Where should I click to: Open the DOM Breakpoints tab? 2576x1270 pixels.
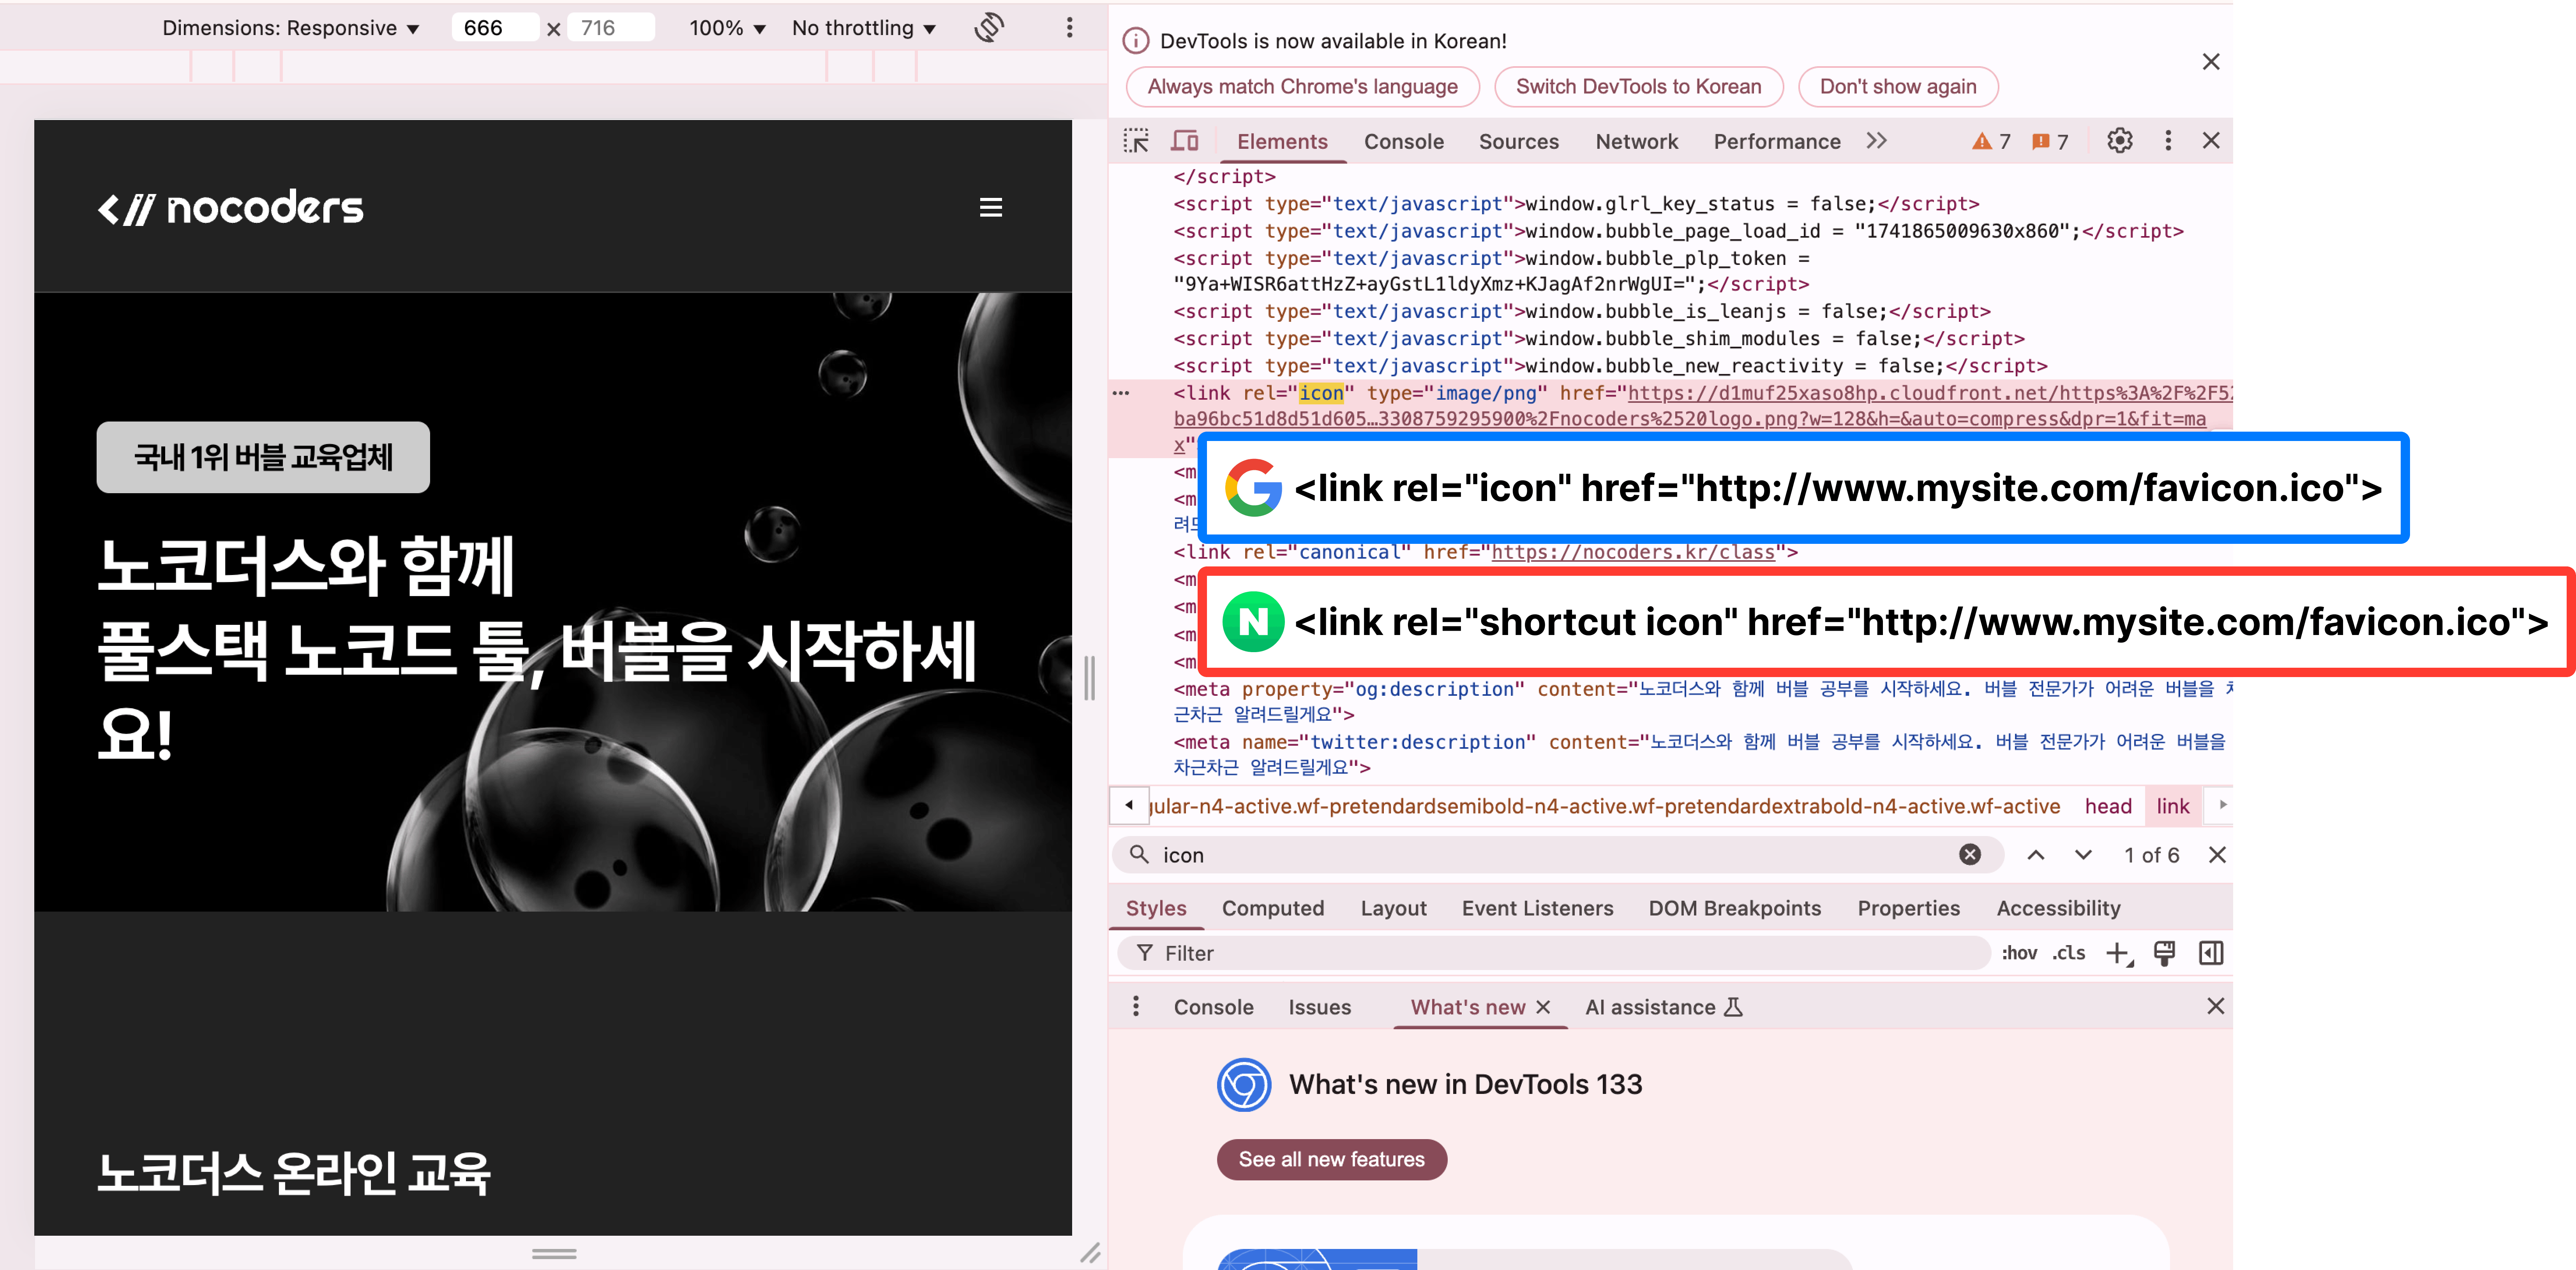pos(1734,908)
